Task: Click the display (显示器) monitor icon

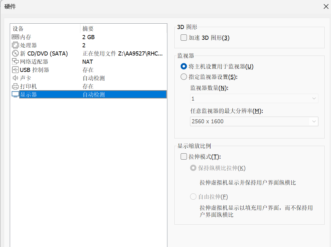Action: tap(15, 94)
